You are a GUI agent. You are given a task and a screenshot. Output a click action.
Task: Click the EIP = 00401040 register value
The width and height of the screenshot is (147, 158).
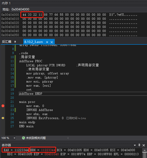pyautogui.click(x=46, y=154)
